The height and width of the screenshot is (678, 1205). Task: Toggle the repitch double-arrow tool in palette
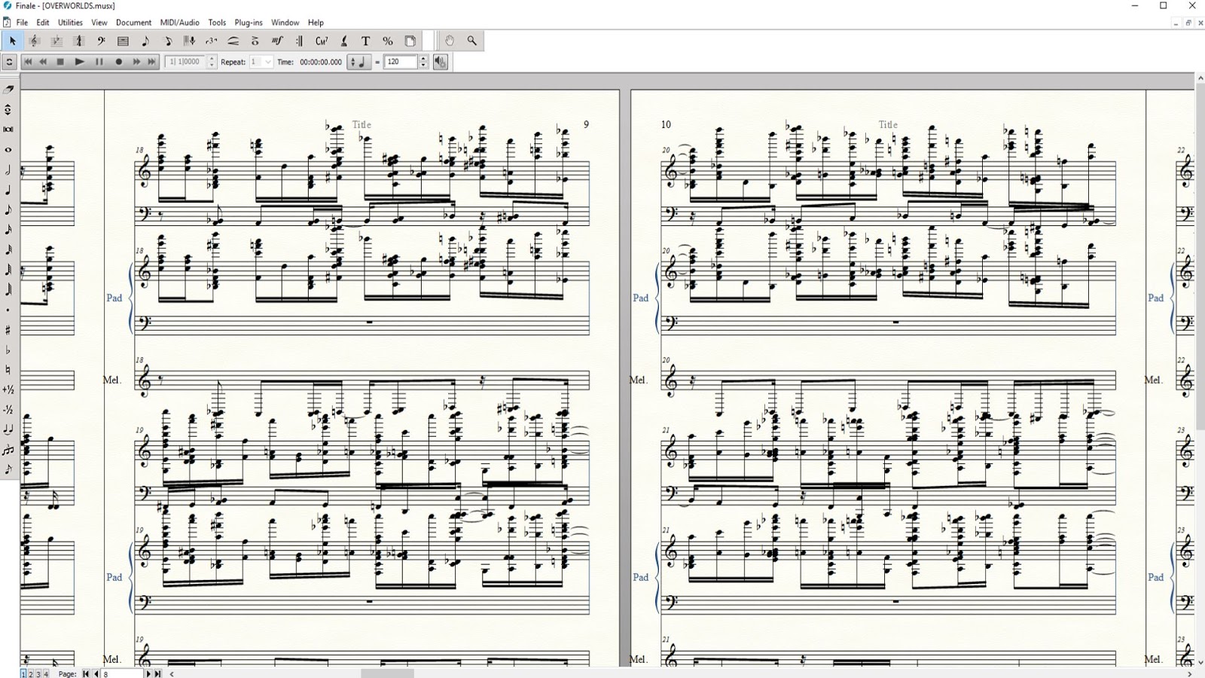click(8, 109)
